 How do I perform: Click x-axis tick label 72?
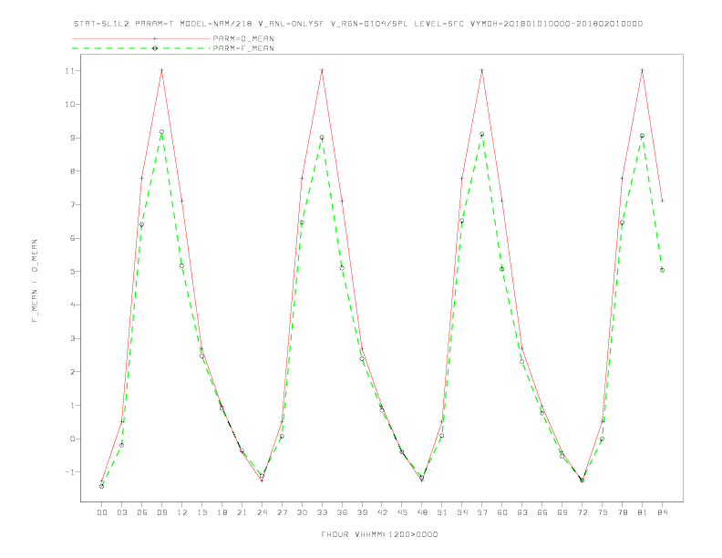pyautogui.click(x=582, y=512)
